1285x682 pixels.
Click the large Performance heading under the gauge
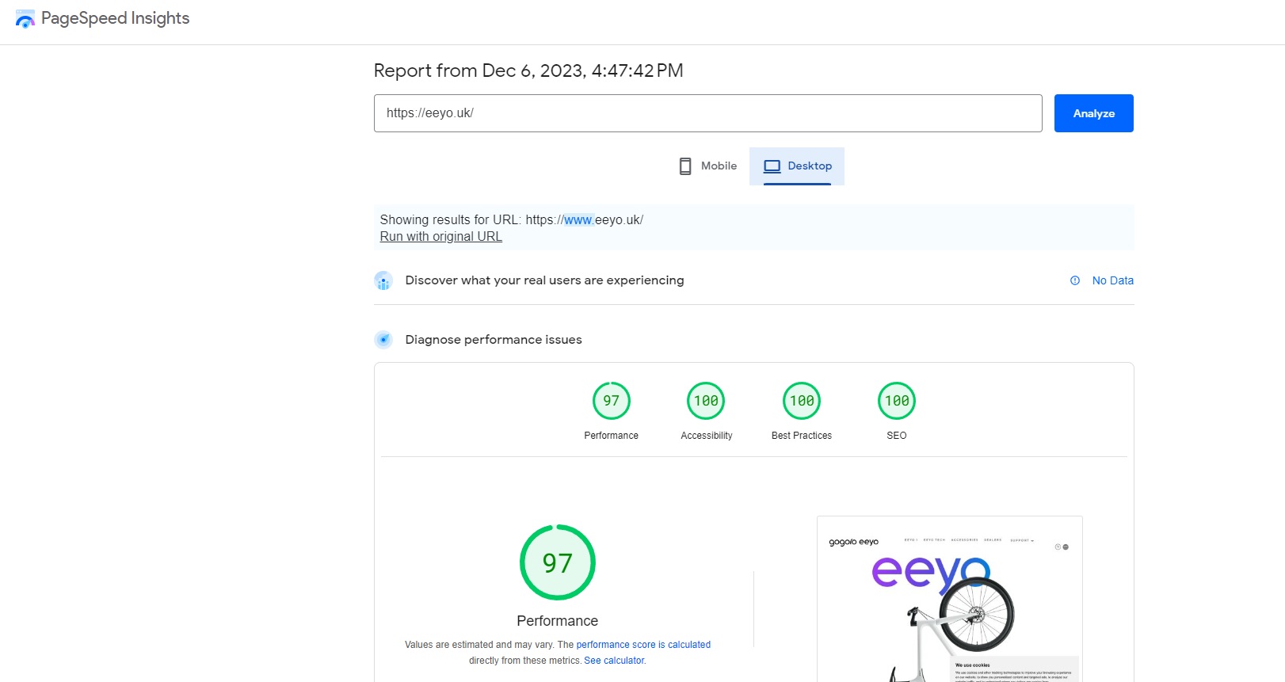click(558, 621)
